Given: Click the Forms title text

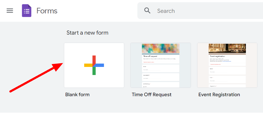Looking at the screenshot, I should 47,11.
